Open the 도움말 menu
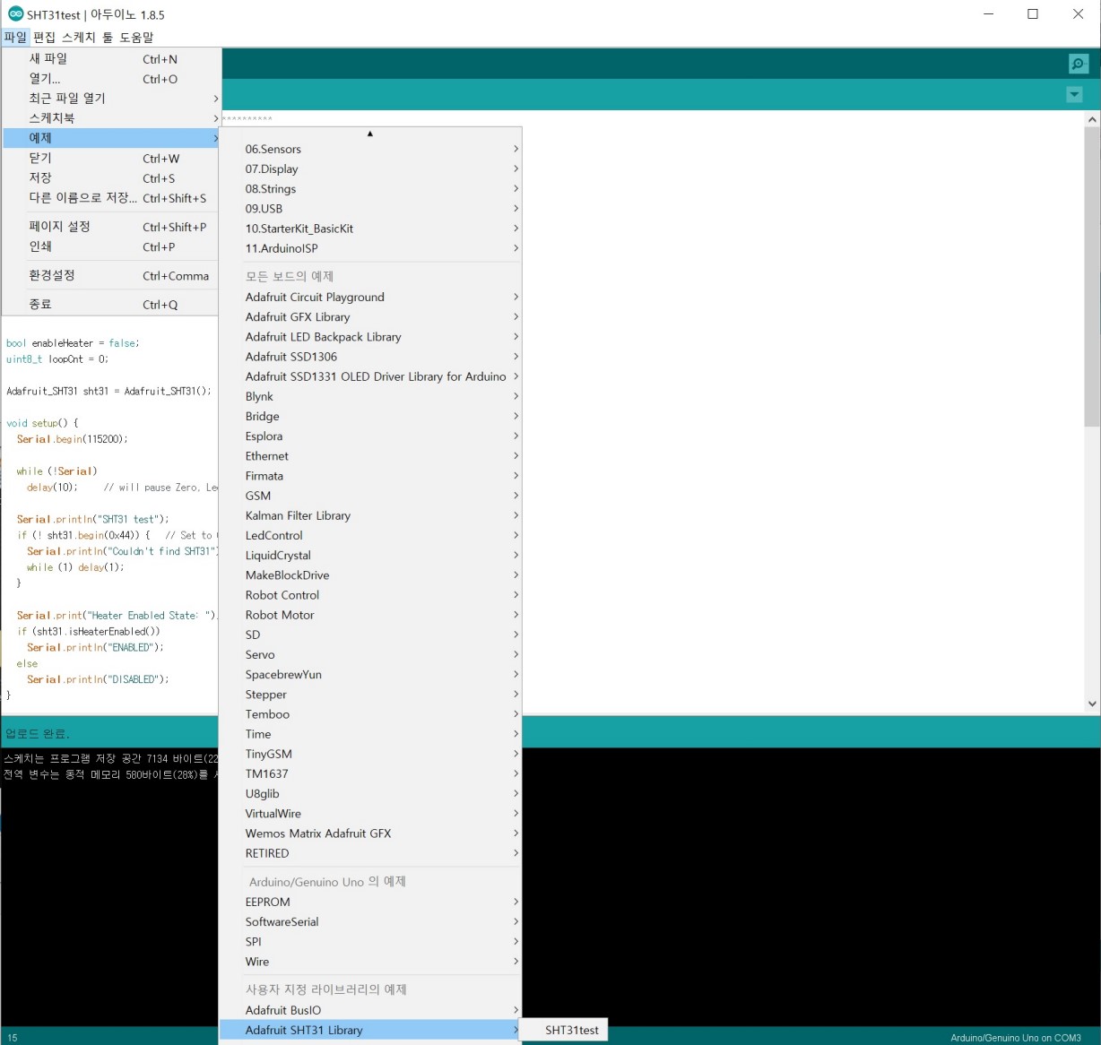 point(136,37)
